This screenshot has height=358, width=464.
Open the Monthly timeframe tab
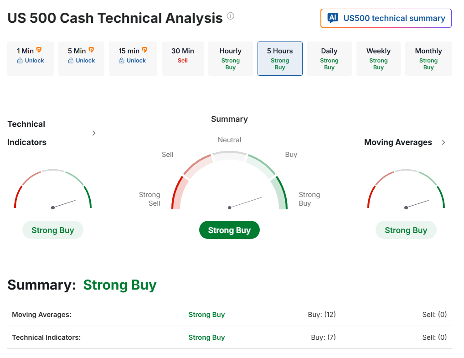[428, 58]
